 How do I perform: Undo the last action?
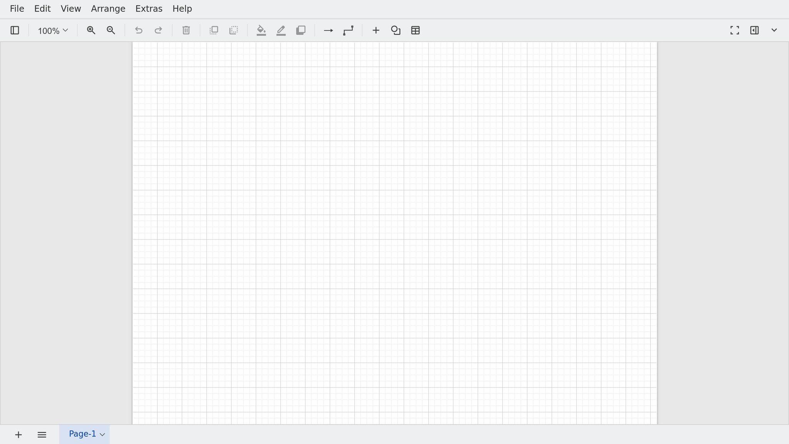(138, 30)
